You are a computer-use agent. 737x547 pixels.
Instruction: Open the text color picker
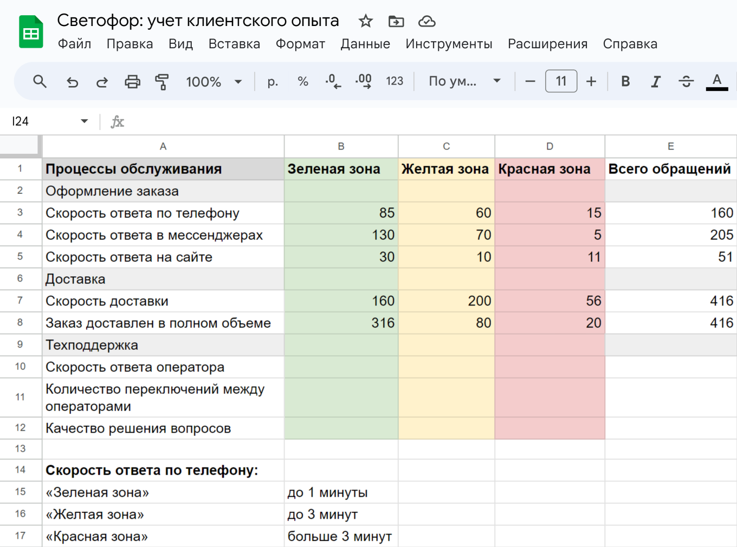click(x=717, y=81)
